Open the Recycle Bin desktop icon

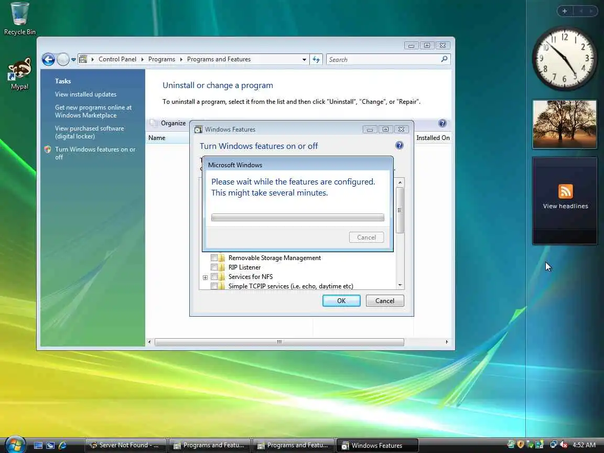[19, 19]
